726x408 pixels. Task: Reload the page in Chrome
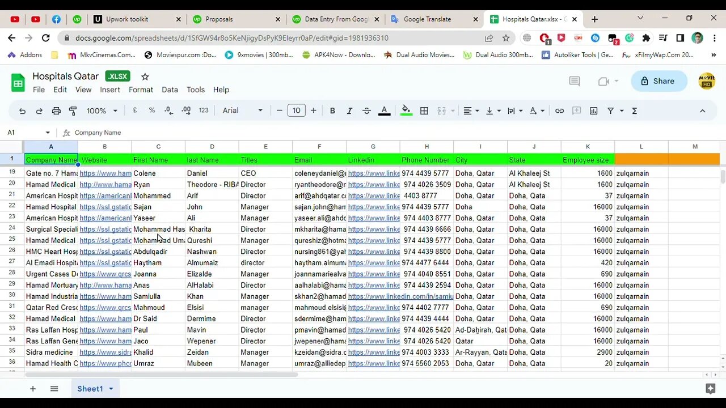pos(46,38)
